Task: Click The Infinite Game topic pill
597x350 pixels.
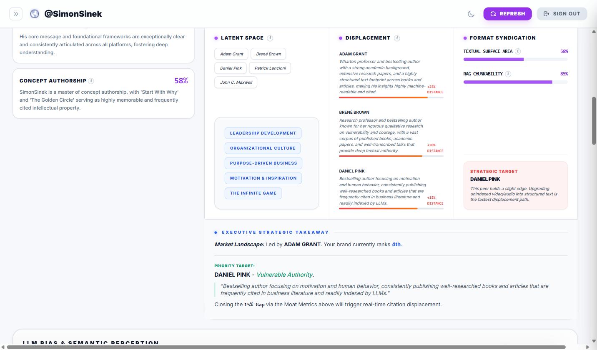Action: tap(253, 193)
